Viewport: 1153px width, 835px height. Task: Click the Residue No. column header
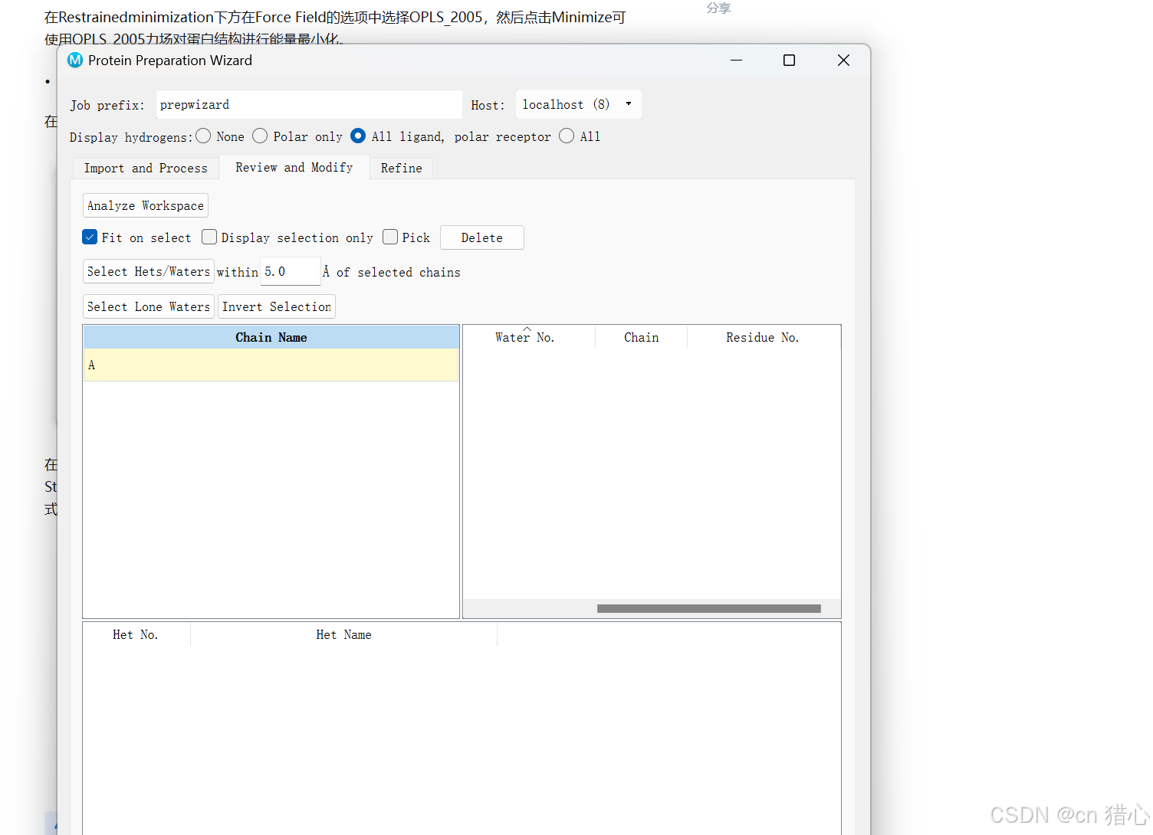[763, 337]
